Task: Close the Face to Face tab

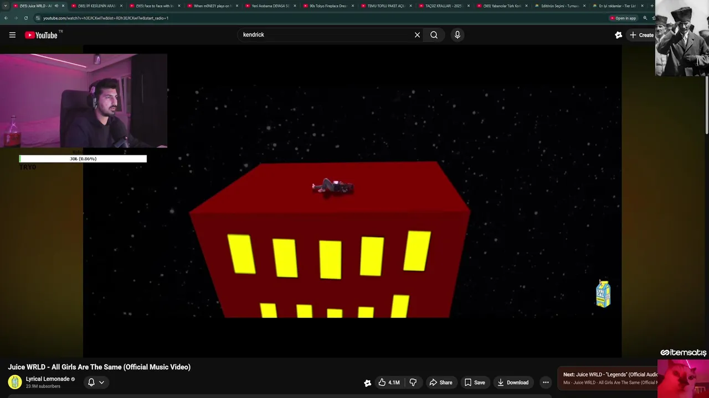Action: 179,6
